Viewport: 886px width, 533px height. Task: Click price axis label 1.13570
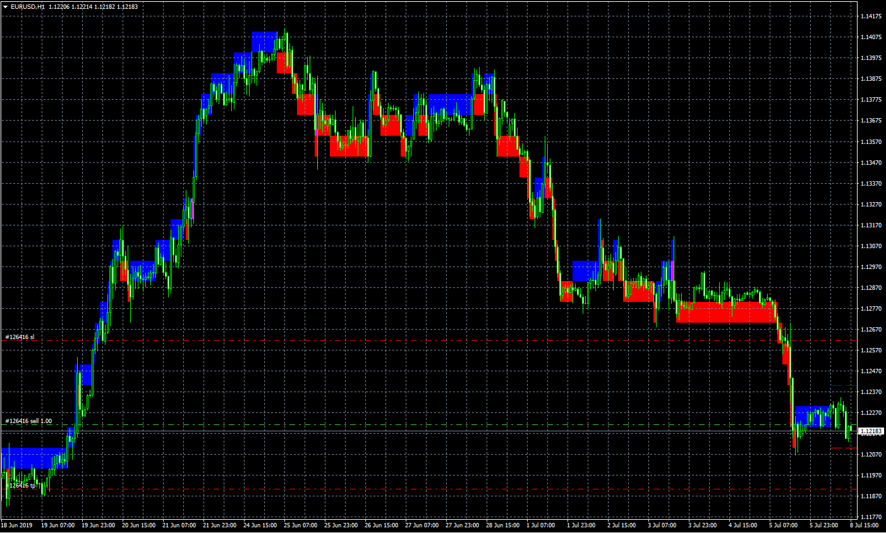pyautogui.click(x=871, y=142)
